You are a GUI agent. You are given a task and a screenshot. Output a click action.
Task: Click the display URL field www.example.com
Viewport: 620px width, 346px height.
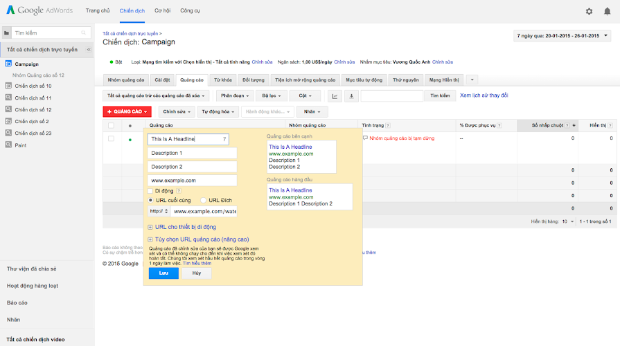pyautogui.click(x=192, y=181)
